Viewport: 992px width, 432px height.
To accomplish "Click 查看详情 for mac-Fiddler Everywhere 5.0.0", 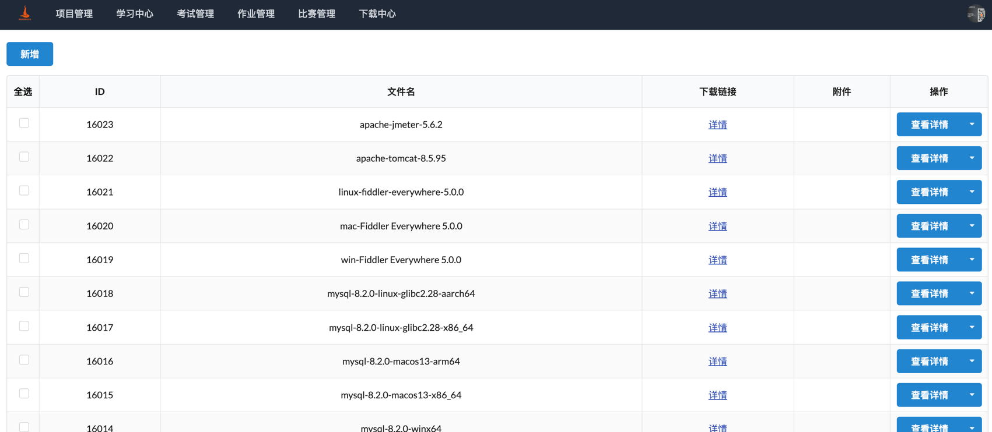I will pyautogui.click(x=929, y=226).
